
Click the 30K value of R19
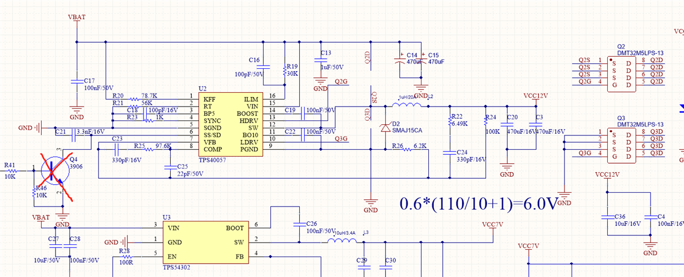(293, 73)
